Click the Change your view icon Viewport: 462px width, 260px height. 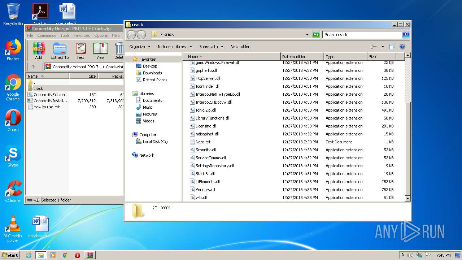[374, 47]
